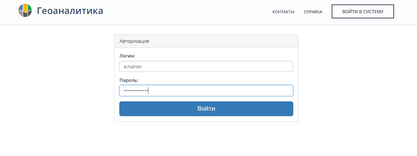Image resolution: width=417 pixels, height=156 pixels.
Task: Open the Контакты page
Action: coord(283,12)
